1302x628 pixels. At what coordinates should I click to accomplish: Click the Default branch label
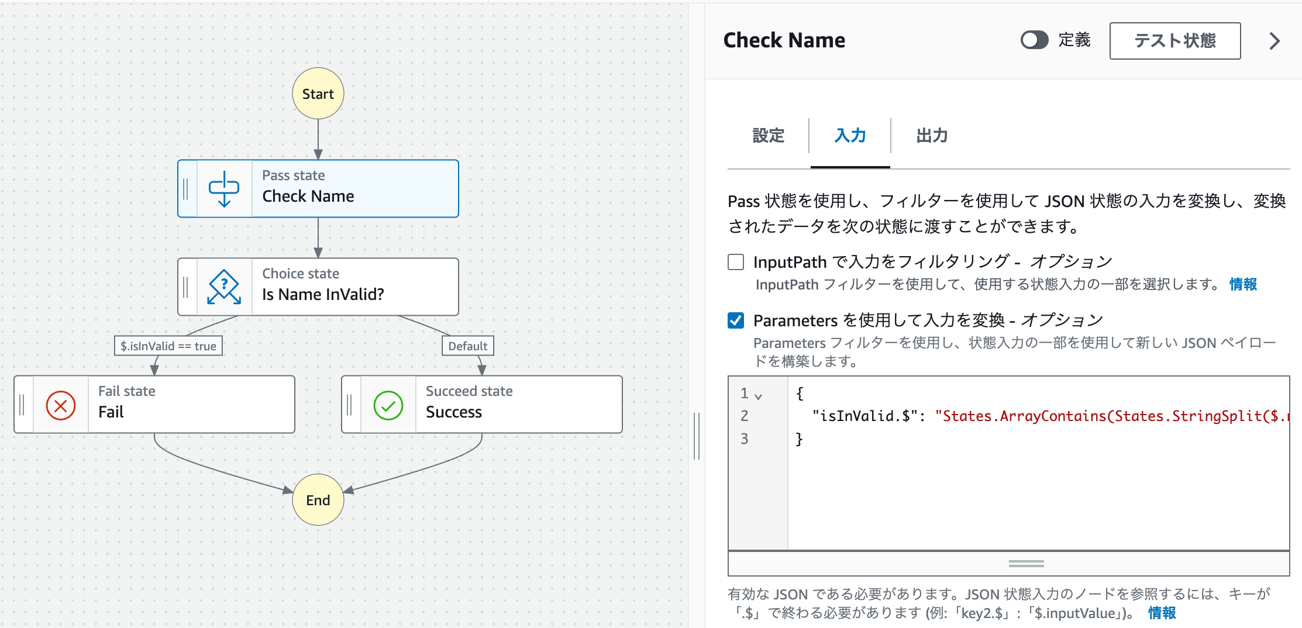pos(468,346)
